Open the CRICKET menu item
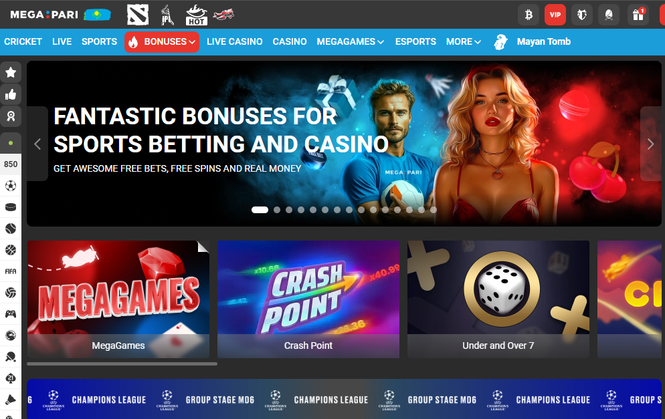 pos(23,42)
